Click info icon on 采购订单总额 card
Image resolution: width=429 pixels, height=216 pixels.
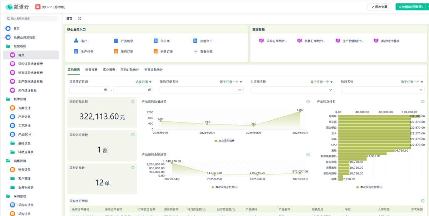coord(133,102)
